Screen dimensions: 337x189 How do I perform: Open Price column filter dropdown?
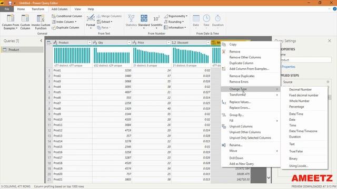click(168, 43)
